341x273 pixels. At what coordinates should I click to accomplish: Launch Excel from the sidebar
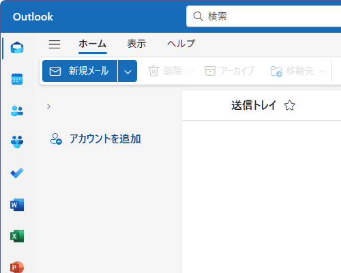(x=17, y=236)
